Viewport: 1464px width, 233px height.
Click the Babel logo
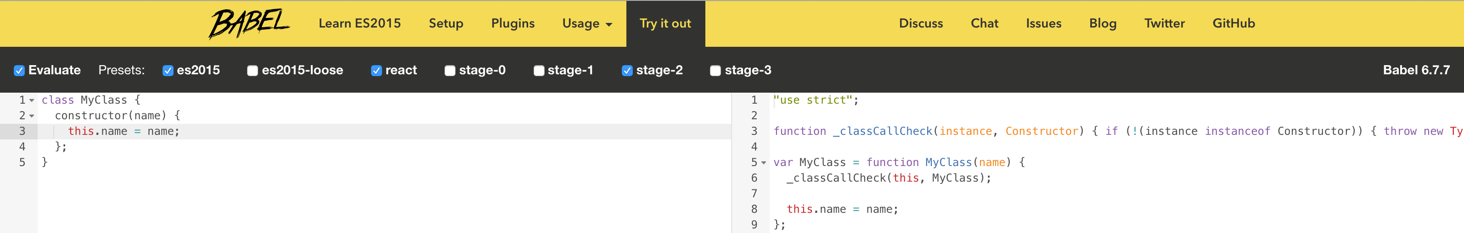click(249, 24)
